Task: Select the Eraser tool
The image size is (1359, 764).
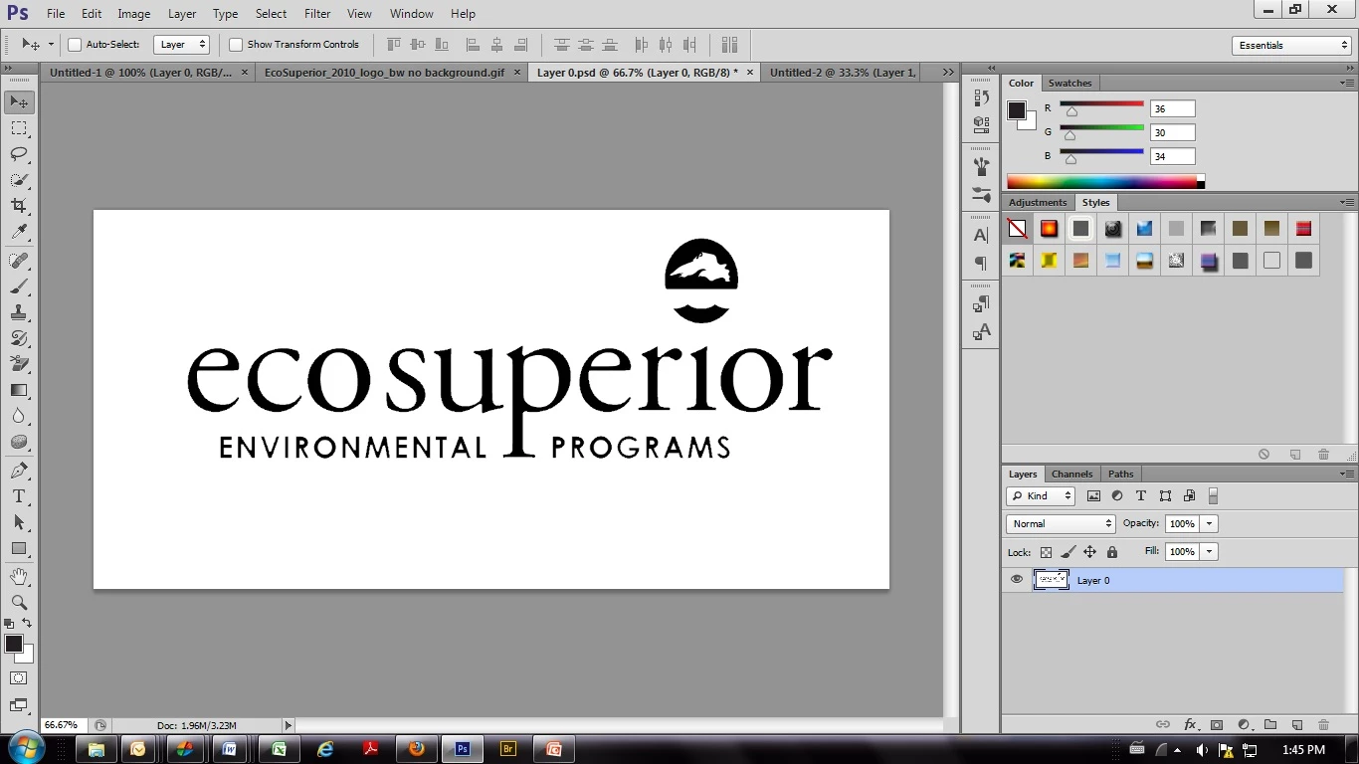Action: 19,364
